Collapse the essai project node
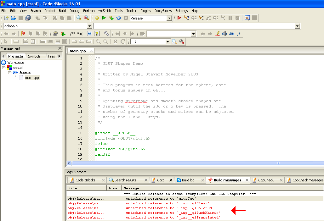324x221 pixels. click(x=3, y=68)
